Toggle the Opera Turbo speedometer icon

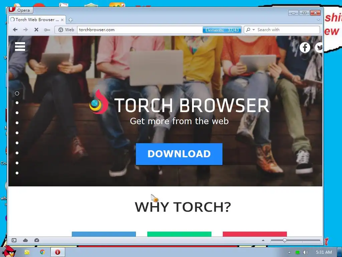[37, 240]
